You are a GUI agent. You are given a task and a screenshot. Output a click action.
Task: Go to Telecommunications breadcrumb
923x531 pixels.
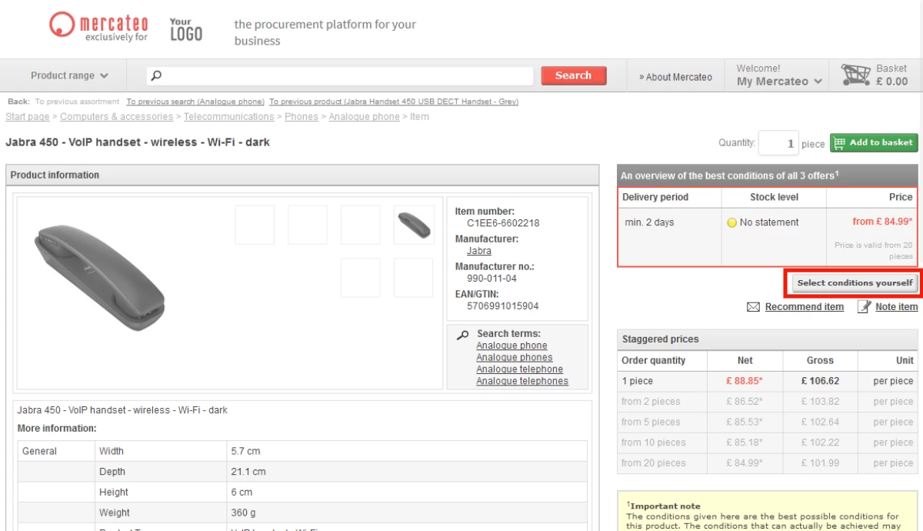point(228,117)
